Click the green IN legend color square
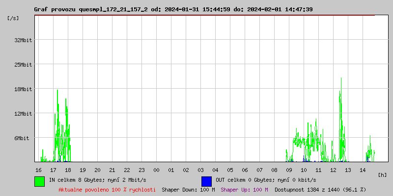The height and width of the screenshot is (196, 393). (x=39, y=181)
